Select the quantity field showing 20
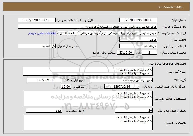The image size is (193, 136). (134, 110)
